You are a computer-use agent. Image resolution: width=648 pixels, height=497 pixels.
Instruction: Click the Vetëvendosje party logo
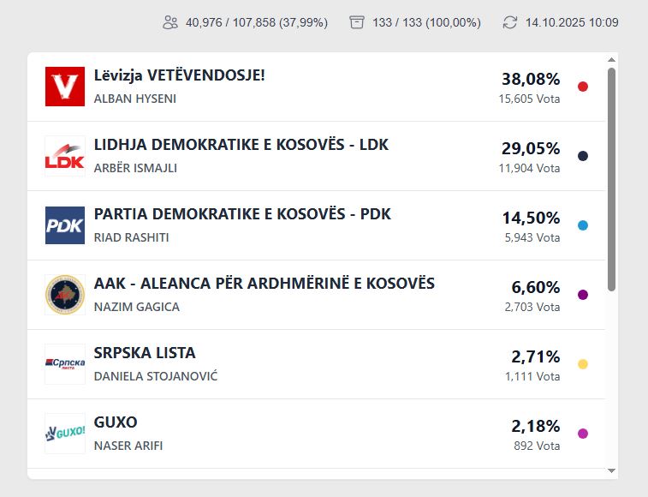(65, 87)
